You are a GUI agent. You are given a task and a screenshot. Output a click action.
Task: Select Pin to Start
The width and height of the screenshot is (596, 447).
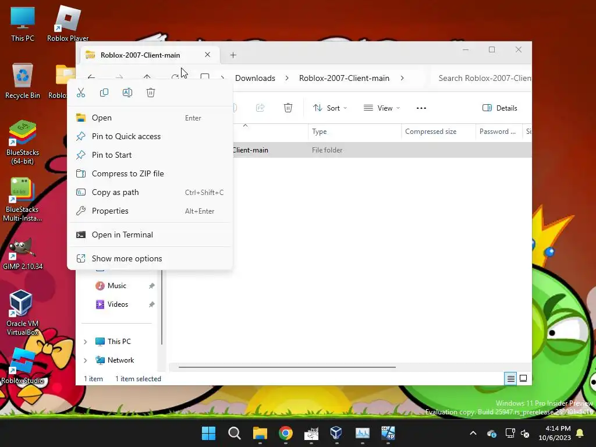[x=150, y=155]
